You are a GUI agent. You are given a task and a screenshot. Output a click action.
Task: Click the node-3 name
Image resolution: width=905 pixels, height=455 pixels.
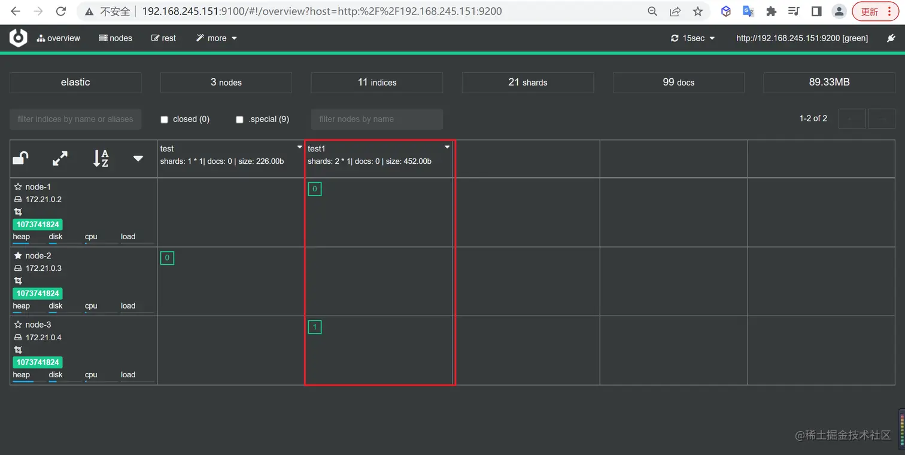(38, 325)
